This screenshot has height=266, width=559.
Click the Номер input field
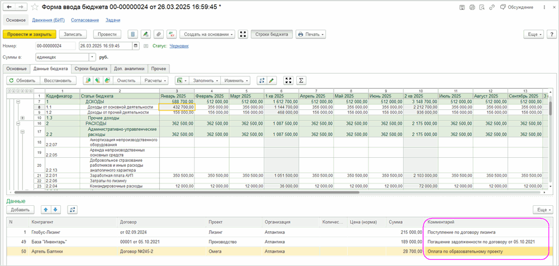click(x=56, y=46)
